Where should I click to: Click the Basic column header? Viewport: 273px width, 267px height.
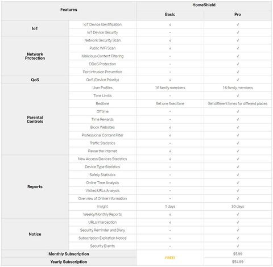pyautogui.click(x=170, y=15)
